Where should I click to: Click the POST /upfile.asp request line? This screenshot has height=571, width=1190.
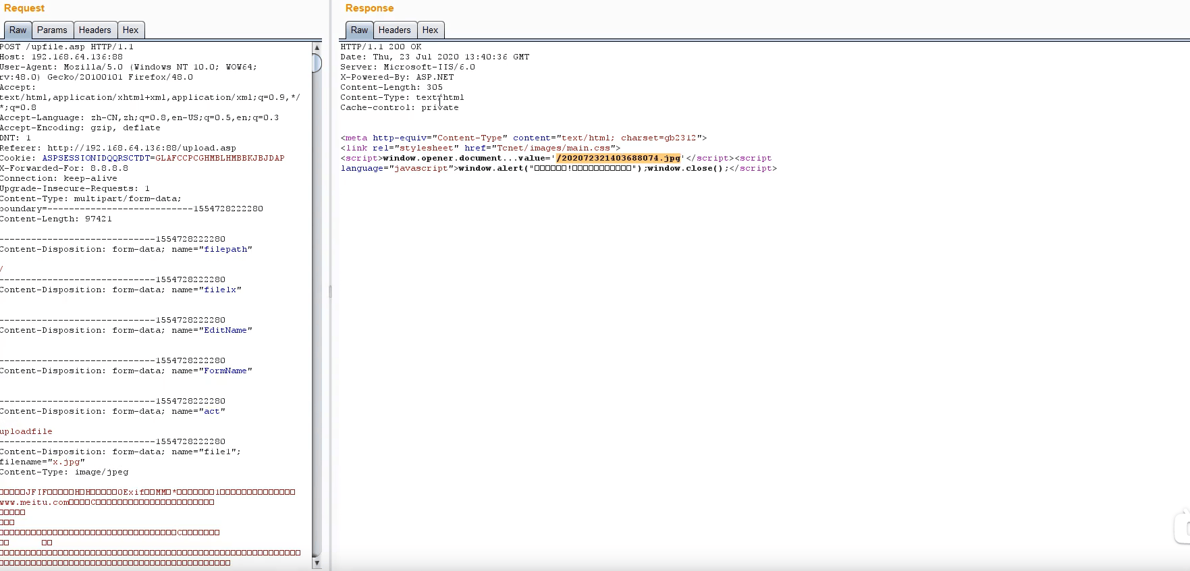pos(67,47)
